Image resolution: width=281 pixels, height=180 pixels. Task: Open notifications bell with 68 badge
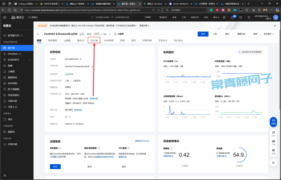pos(232,17)
